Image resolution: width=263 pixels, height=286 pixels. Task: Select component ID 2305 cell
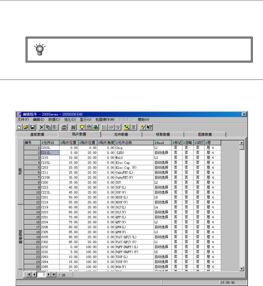click(x=50, y=232)
